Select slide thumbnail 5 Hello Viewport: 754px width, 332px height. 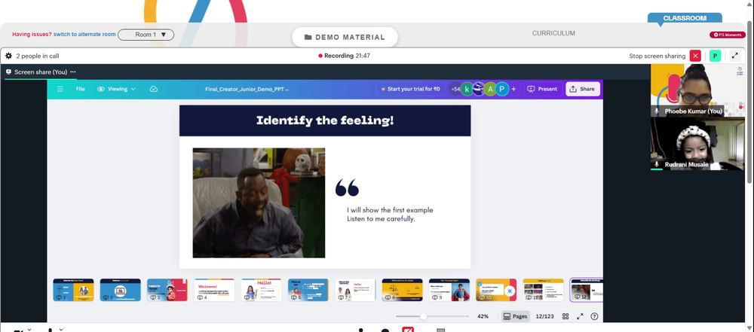(x=261, y=290)
